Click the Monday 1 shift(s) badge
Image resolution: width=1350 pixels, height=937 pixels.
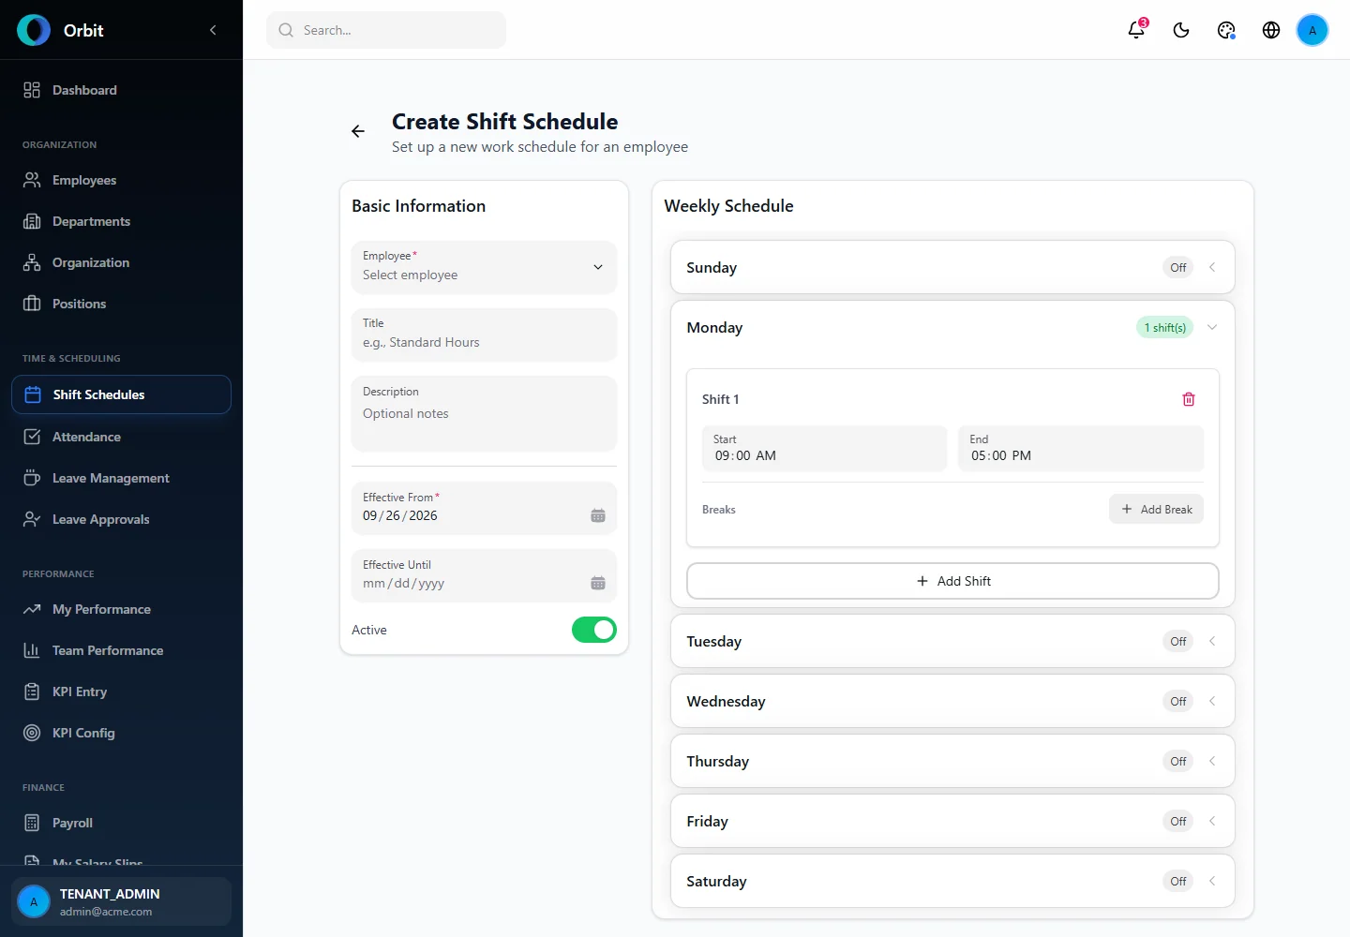pyautogui.click(x=1164, y=327)
